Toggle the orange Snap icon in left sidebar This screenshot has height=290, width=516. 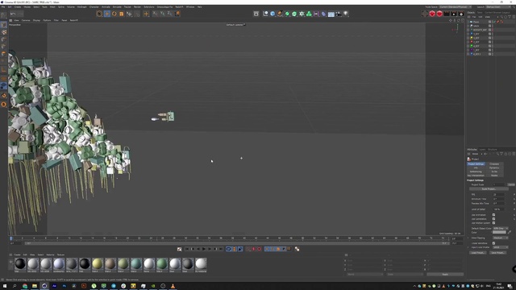4,95
